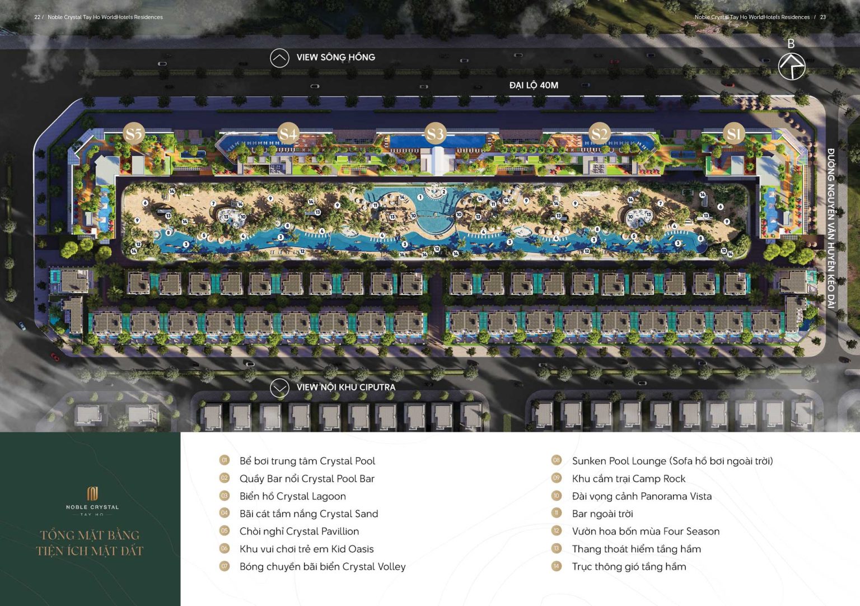Image resolution: width=860 pixels, height=606 pixels.
Task: Select 'Bể bơi trung tâm Crystal Pool' legend entry
Action: [x=307, y=461]
